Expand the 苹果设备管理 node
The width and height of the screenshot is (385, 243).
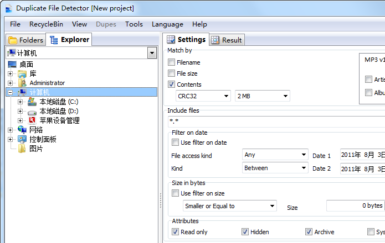tap(20, 120)
